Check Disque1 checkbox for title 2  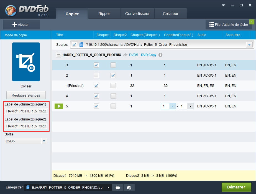96,75
